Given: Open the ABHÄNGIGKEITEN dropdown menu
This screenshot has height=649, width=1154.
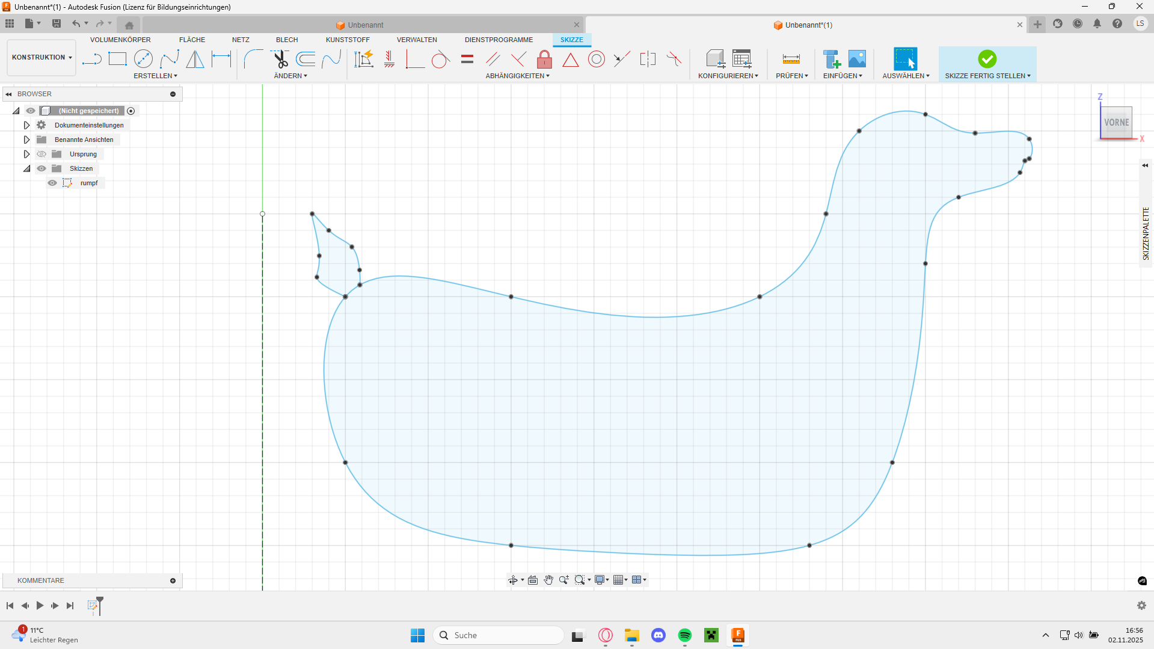Looking at the screenshot, I should [x=517, y=76].
